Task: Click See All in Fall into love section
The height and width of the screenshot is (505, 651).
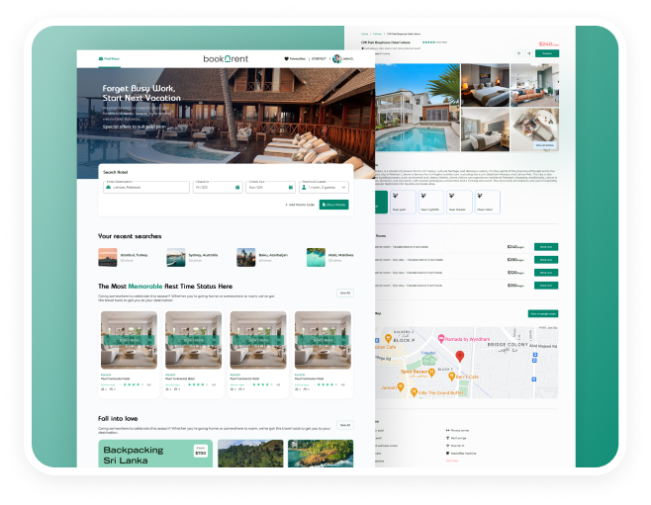Action: tap(344, 425)
